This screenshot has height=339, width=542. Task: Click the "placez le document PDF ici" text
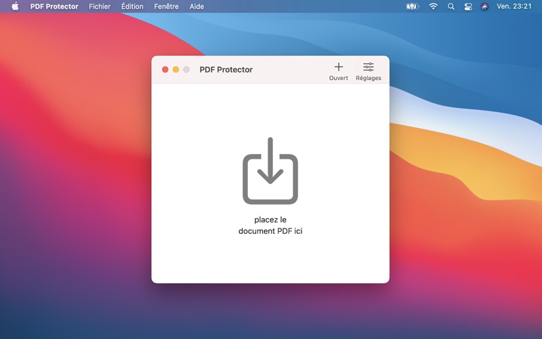270,225
